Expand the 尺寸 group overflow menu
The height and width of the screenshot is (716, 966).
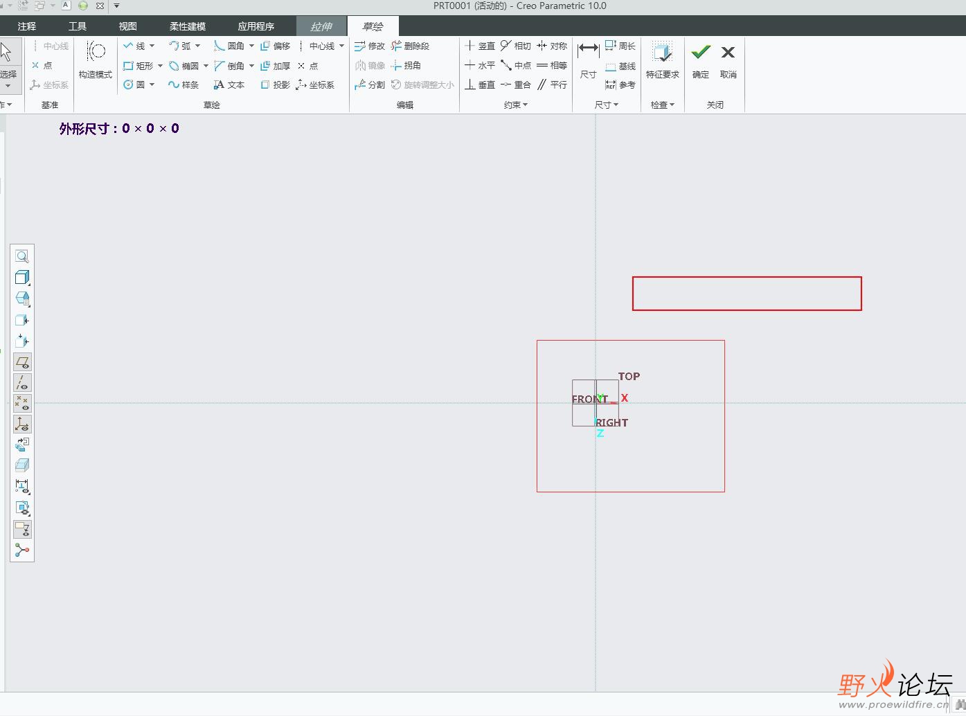click(607, 105)
